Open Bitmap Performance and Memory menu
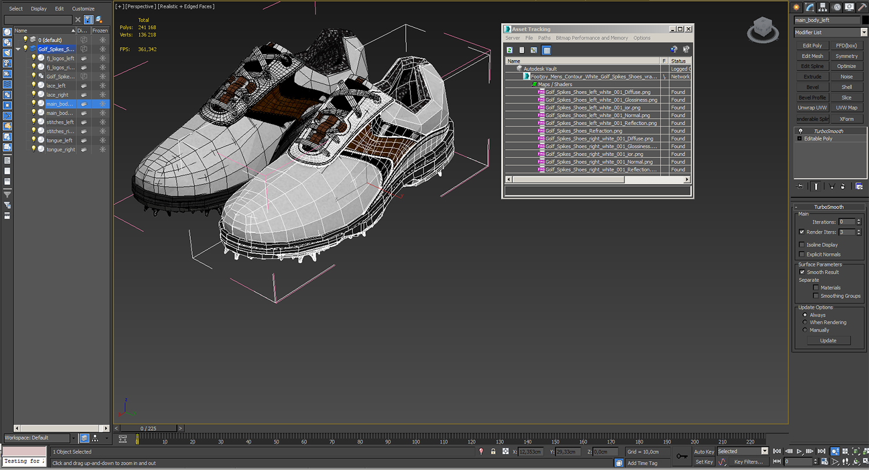869x470 pixels. click(592, 38)
